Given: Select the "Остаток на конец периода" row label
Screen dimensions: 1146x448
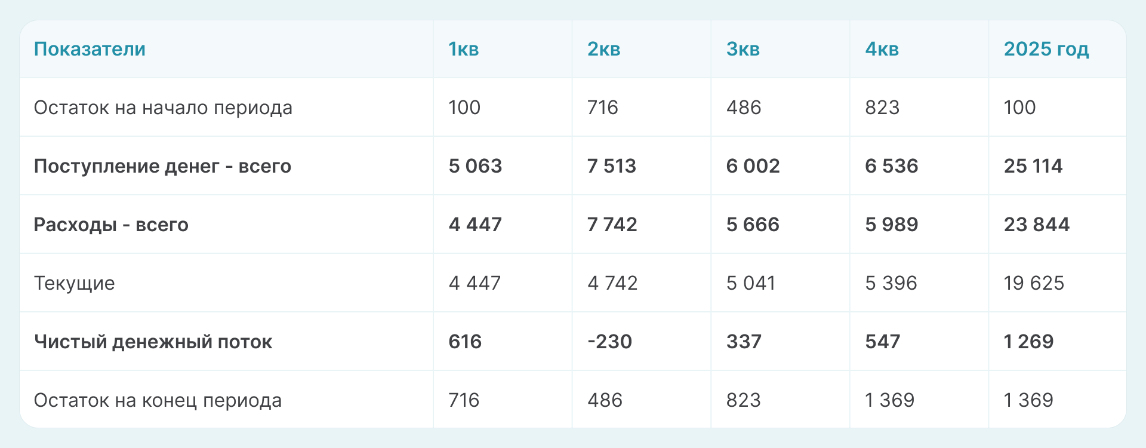Looking at the screenshot, I should (158, 400).
